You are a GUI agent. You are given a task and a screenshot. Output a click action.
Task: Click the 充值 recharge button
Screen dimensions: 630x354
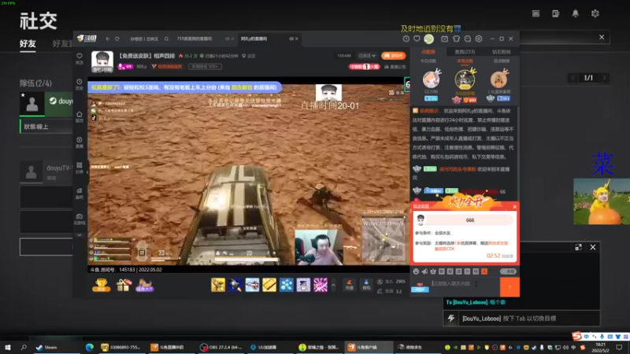[x=350, y=285]
